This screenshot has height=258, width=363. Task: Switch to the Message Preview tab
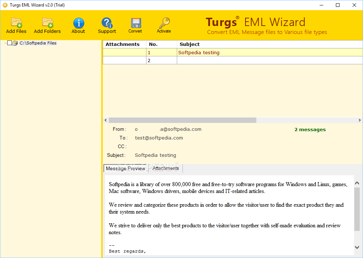coord(125,168)
